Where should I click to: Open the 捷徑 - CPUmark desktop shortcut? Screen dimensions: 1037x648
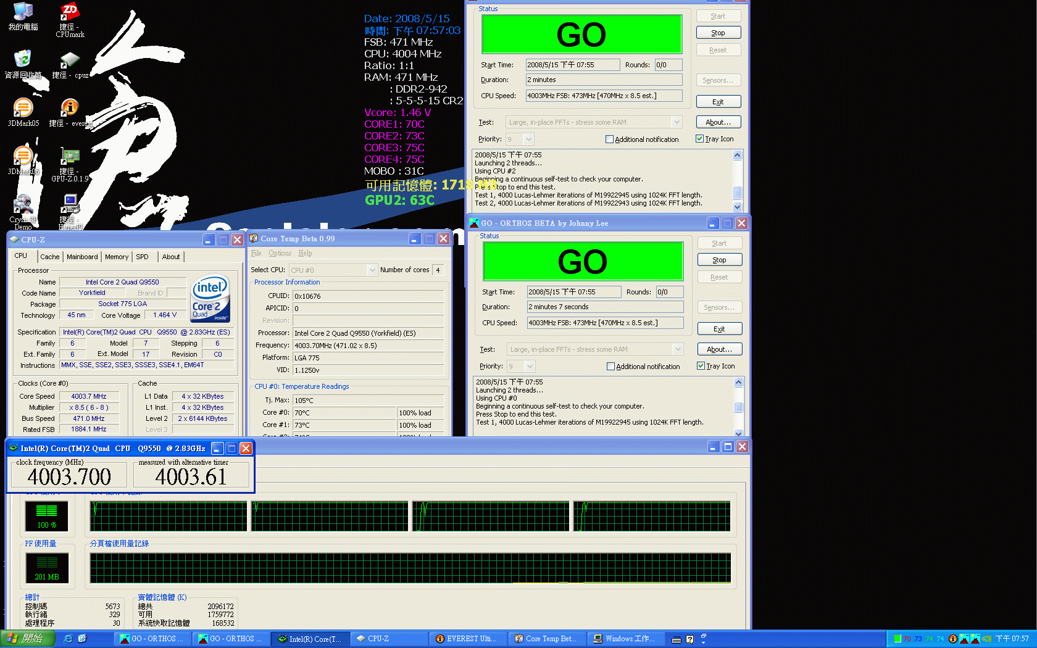point(70,20)
